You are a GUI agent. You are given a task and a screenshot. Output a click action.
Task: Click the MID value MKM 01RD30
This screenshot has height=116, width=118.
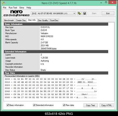point(47,36)
